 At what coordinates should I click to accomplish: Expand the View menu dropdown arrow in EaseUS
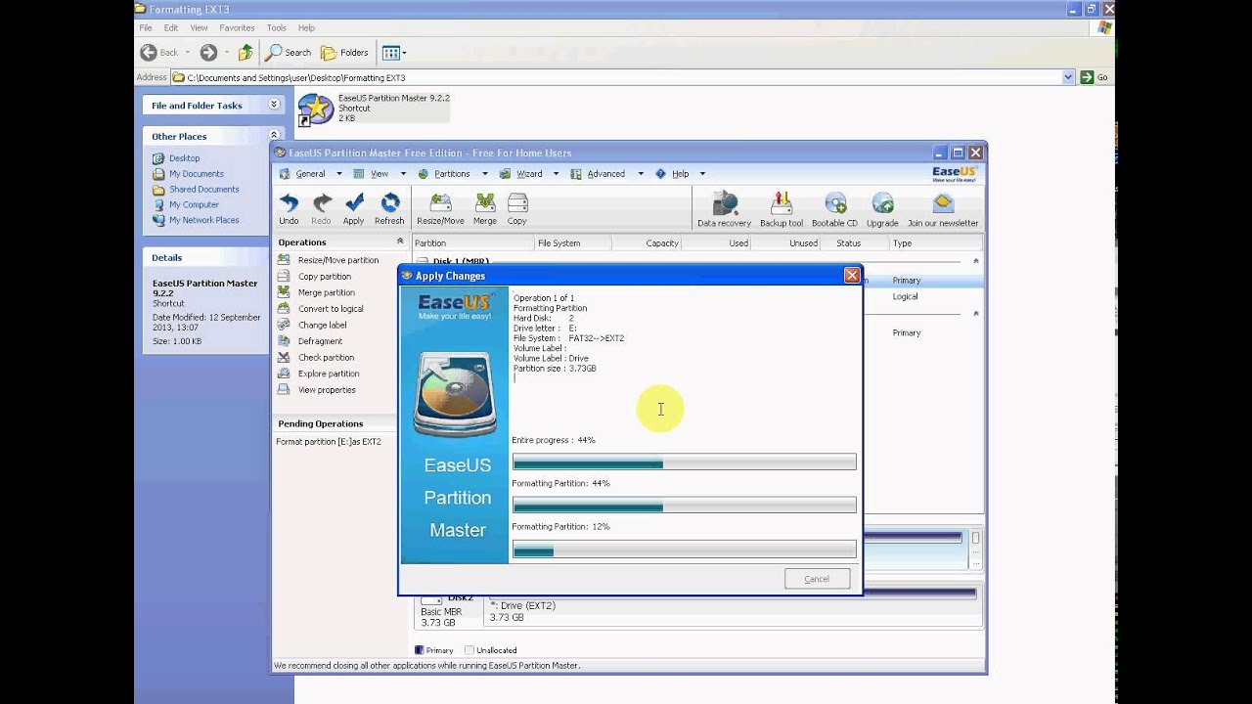click(402, 174)
